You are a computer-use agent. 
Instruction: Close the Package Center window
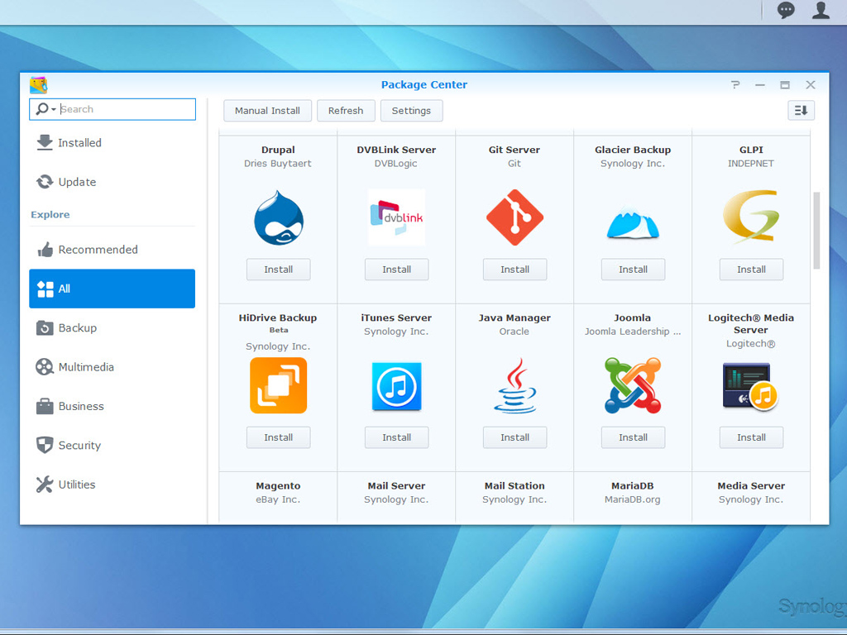click(811, 85)
